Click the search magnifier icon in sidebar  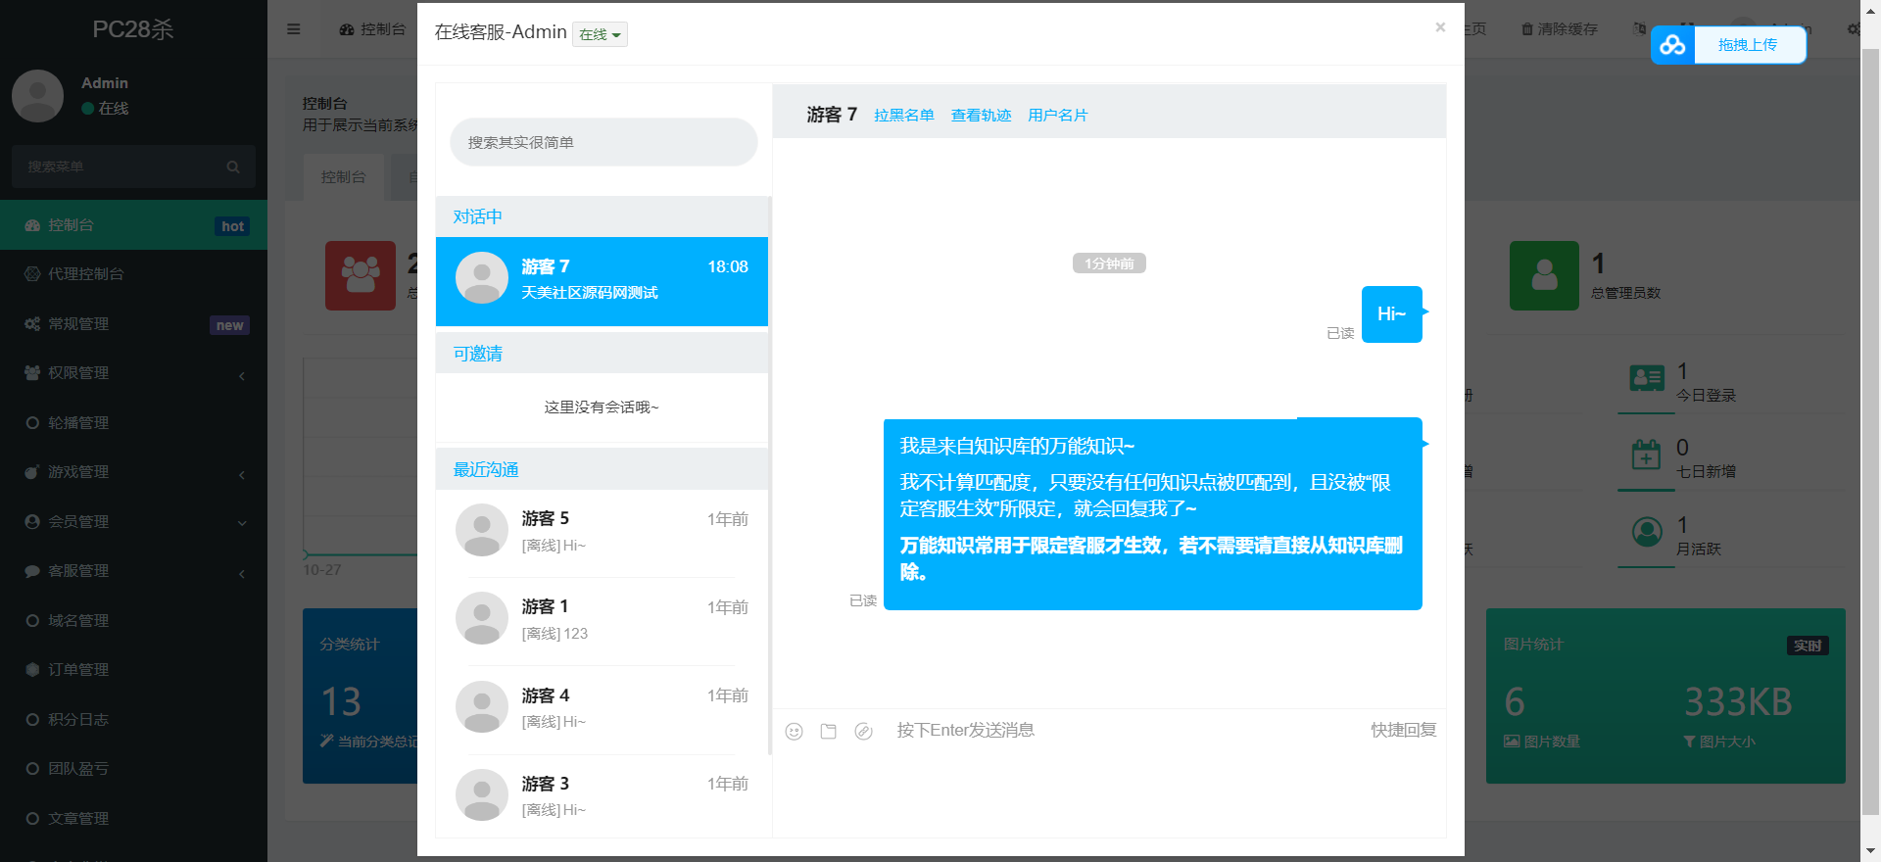coord(233,168)
